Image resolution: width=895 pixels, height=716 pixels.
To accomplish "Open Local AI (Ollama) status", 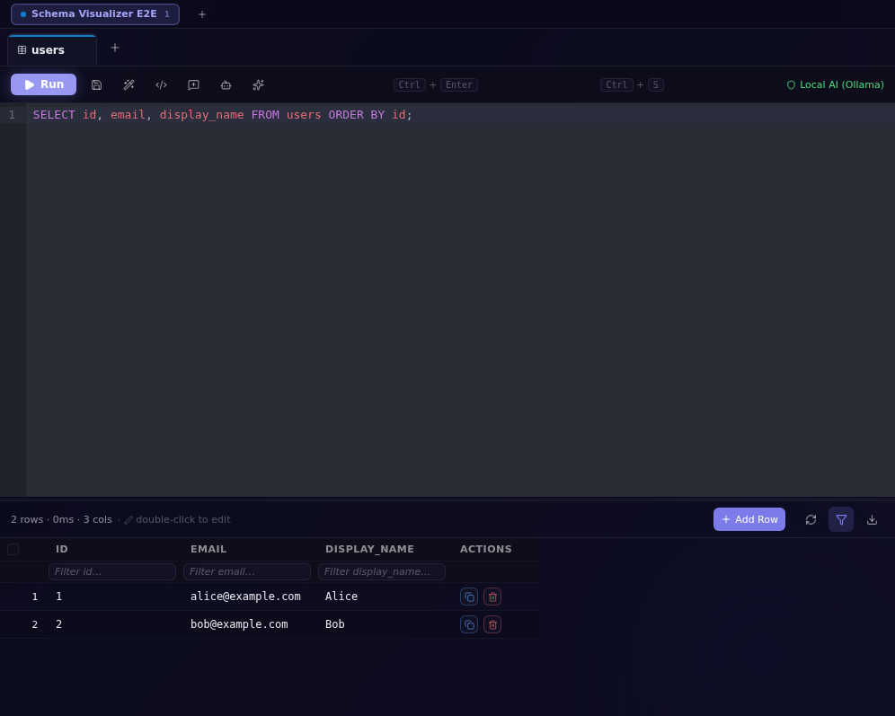I will coord(835,85).
